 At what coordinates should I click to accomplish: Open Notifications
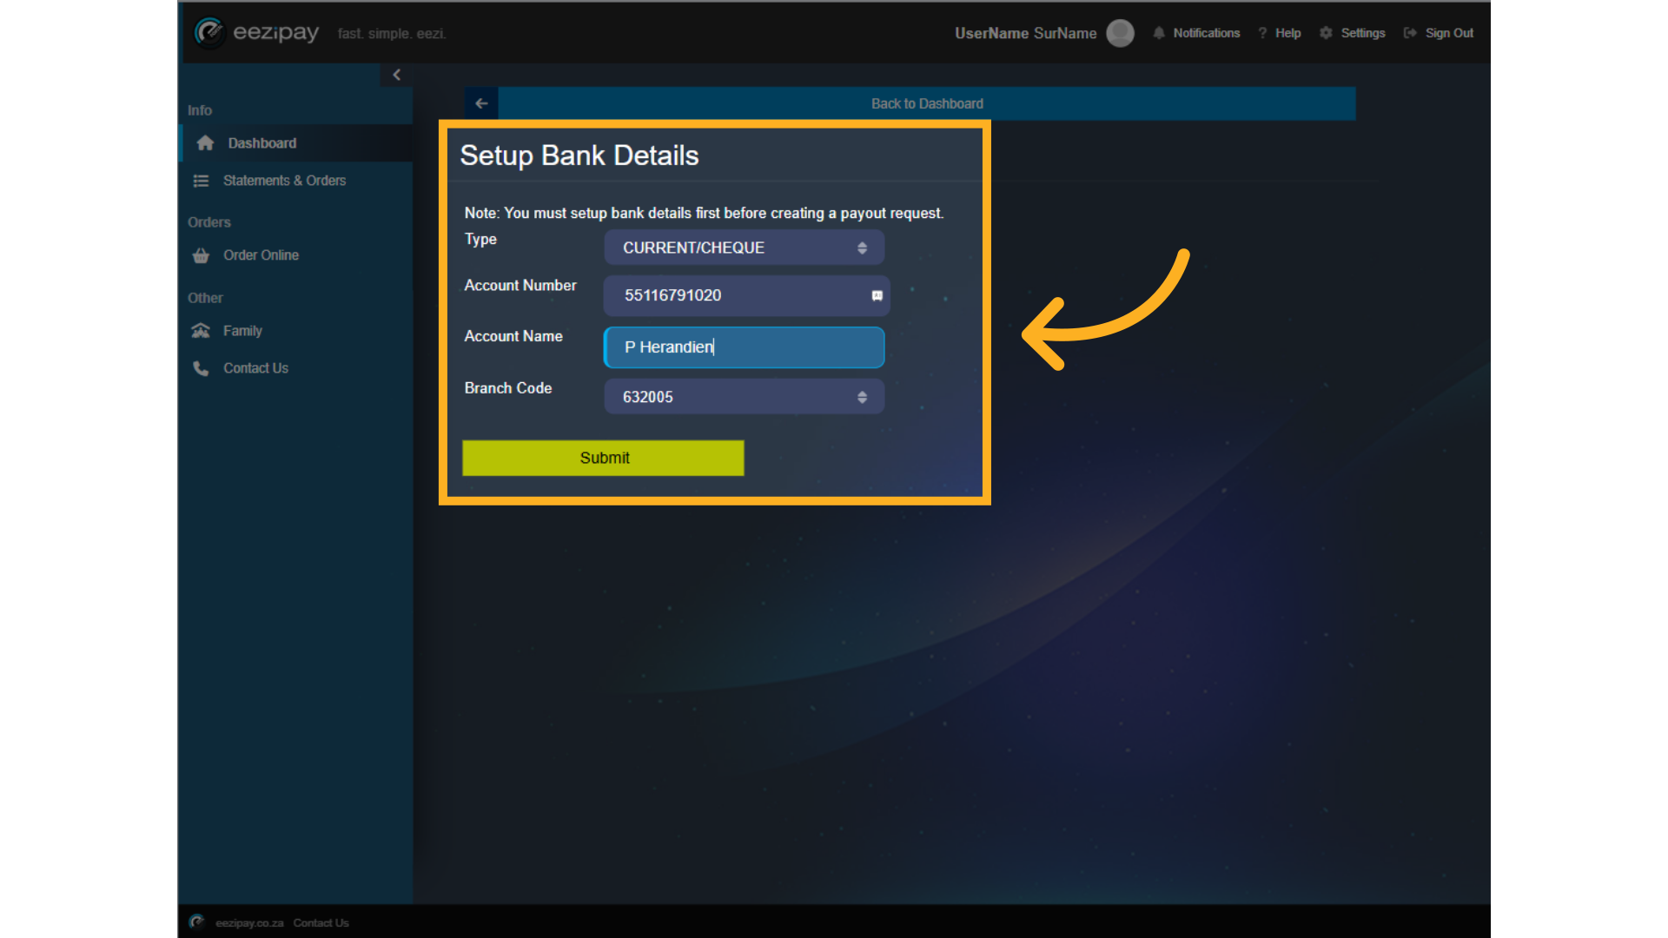(1207, 33)
